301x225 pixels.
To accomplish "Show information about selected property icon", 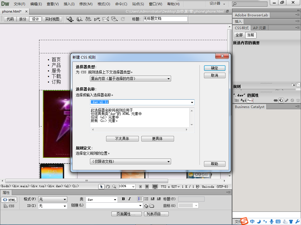I will (293, 85).
